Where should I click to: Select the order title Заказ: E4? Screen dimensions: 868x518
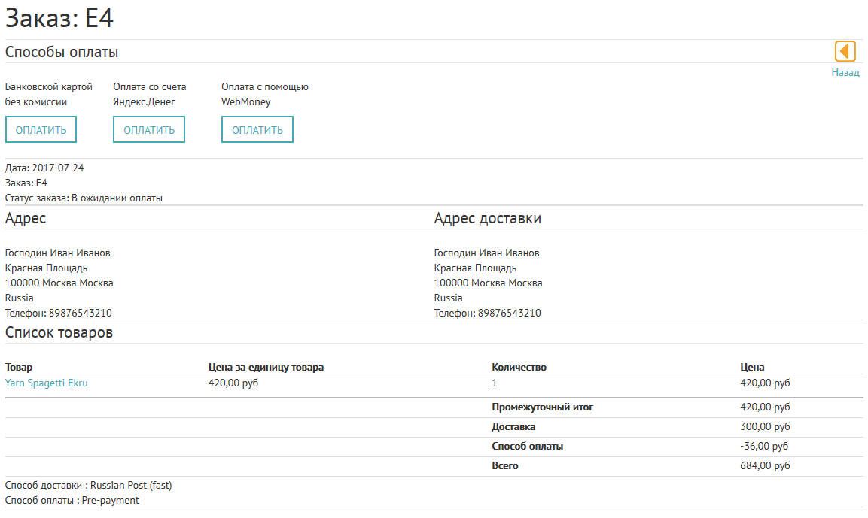tap(59, 18)
